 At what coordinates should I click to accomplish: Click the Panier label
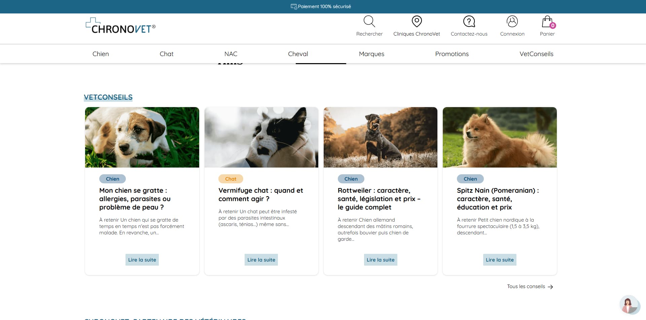pyautogui.click(x=547, y=34)
